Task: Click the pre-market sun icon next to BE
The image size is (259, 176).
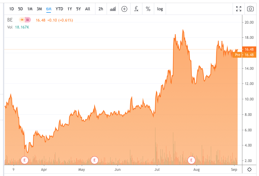Action: [x=22, y=20]
